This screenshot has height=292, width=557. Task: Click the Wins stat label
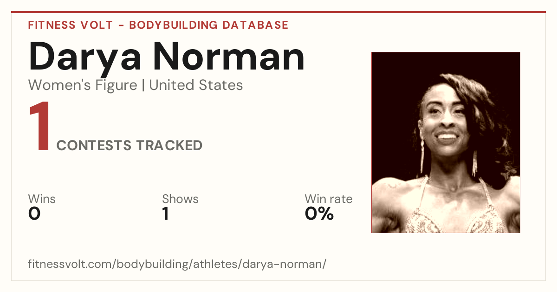(x=42, y=199)
